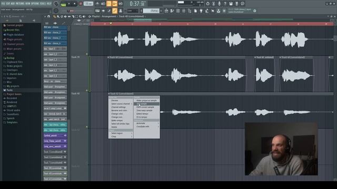This screenshot has width=337, height=189.
Task: Click the tempo display field
Action: tap(88, 4)
